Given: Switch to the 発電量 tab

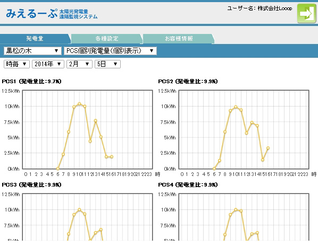Looking at the screenshot, I should 35,38.
